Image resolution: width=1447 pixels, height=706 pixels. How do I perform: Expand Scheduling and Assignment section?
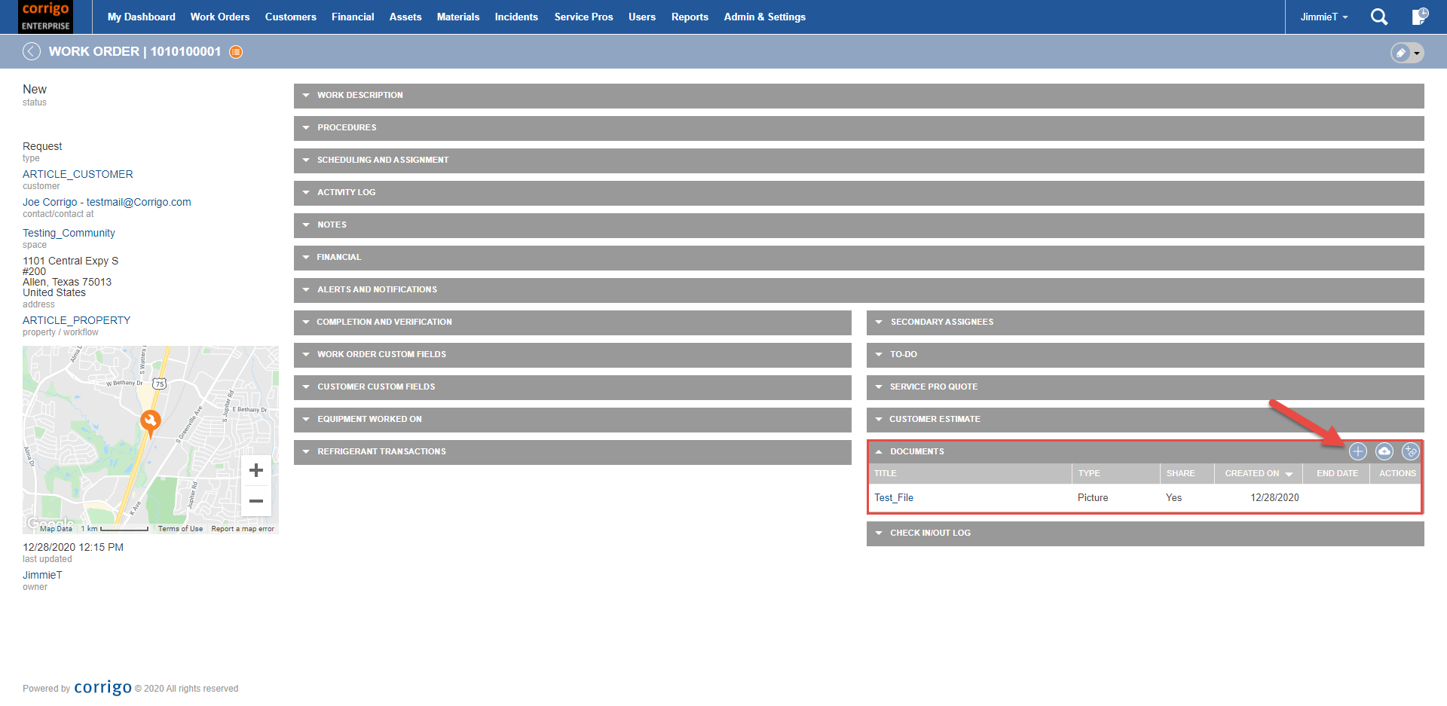tap(859, 160)
